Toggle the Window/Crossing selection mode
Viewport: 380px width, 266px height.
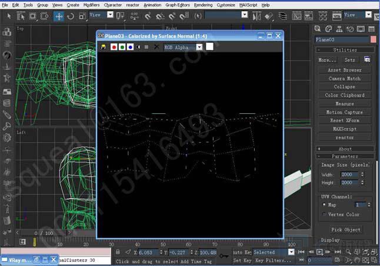click(44, 16)
